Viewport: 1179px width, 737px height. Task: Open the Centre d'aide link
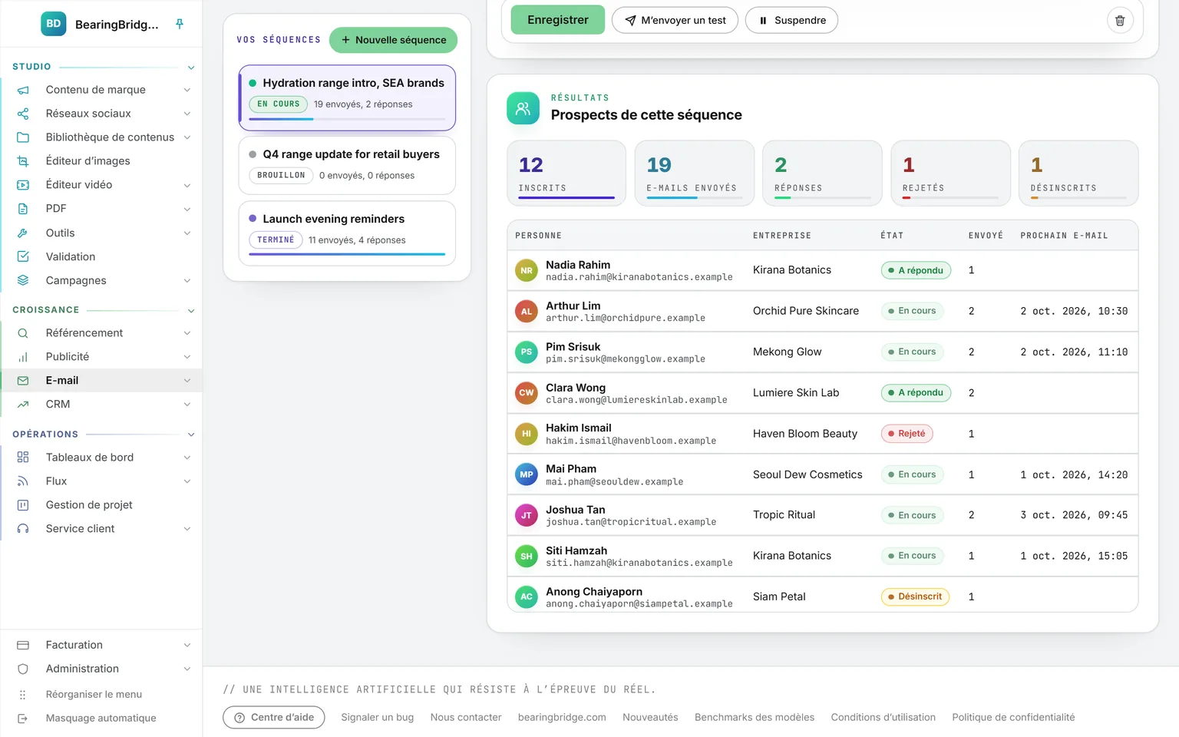pyautogui.click(x=274, y=717)
